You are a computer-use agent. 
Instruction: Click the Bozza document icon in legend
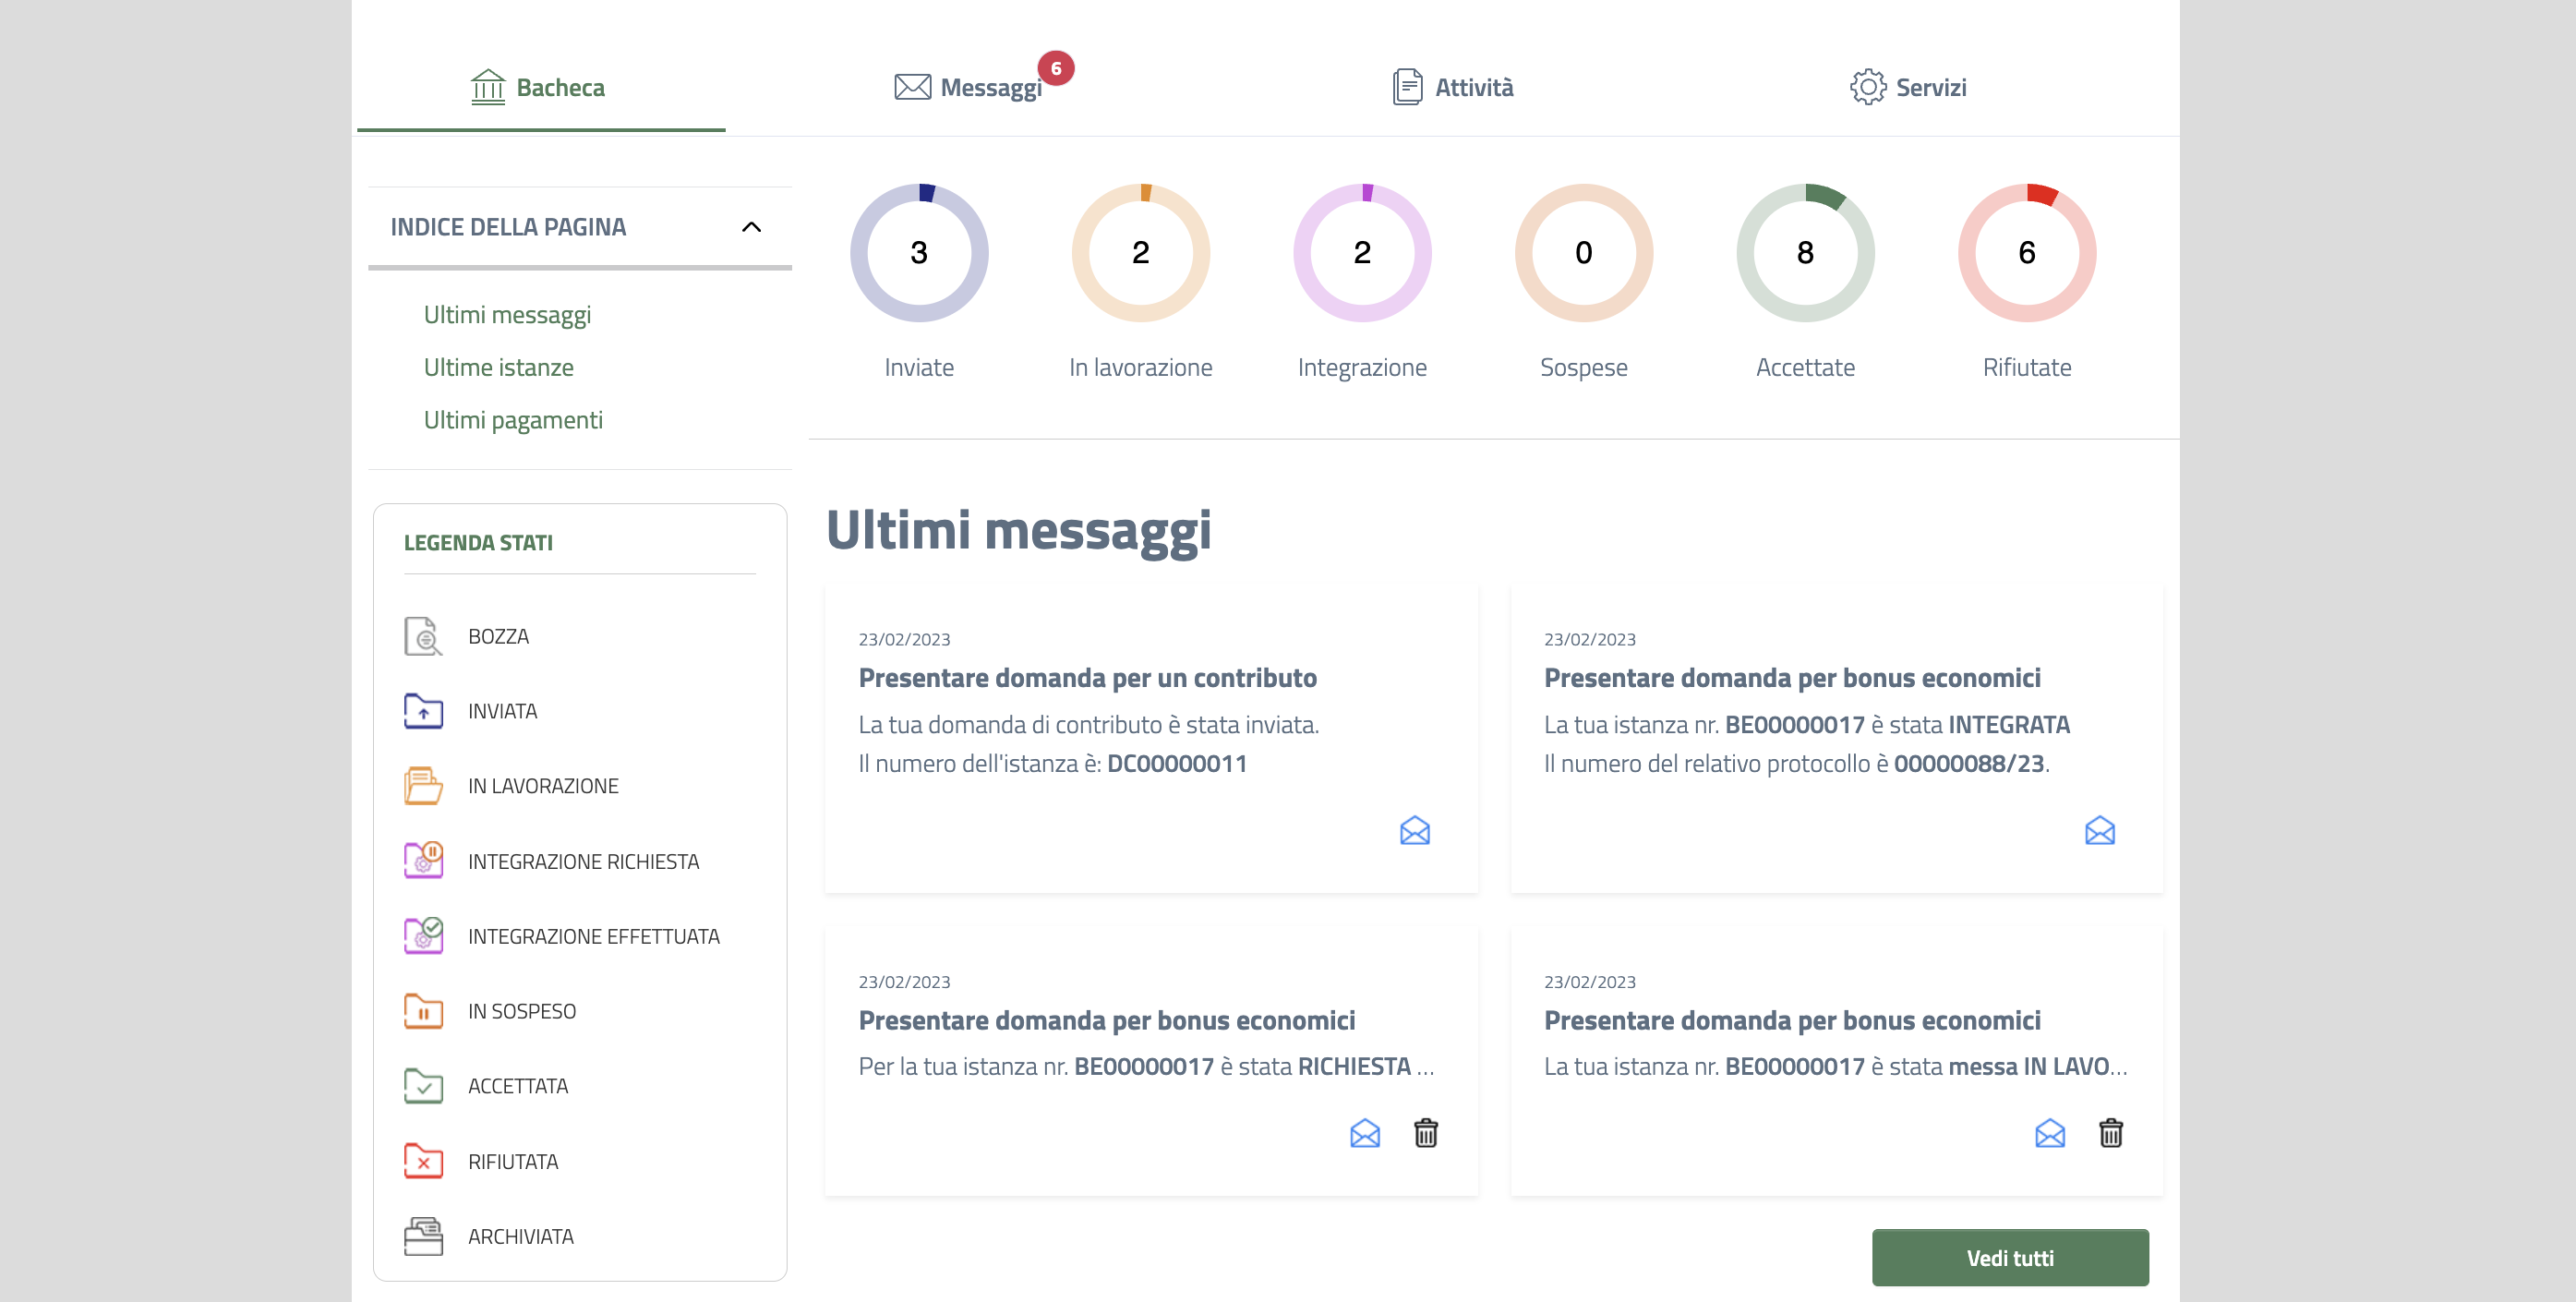click(x=423, y=636)
